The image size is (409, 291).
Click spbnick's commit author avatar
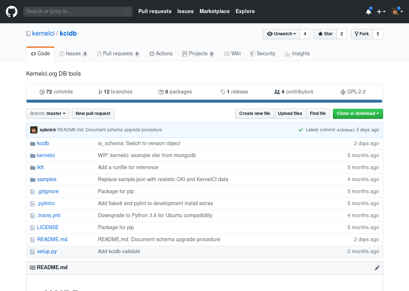[34, 130]
